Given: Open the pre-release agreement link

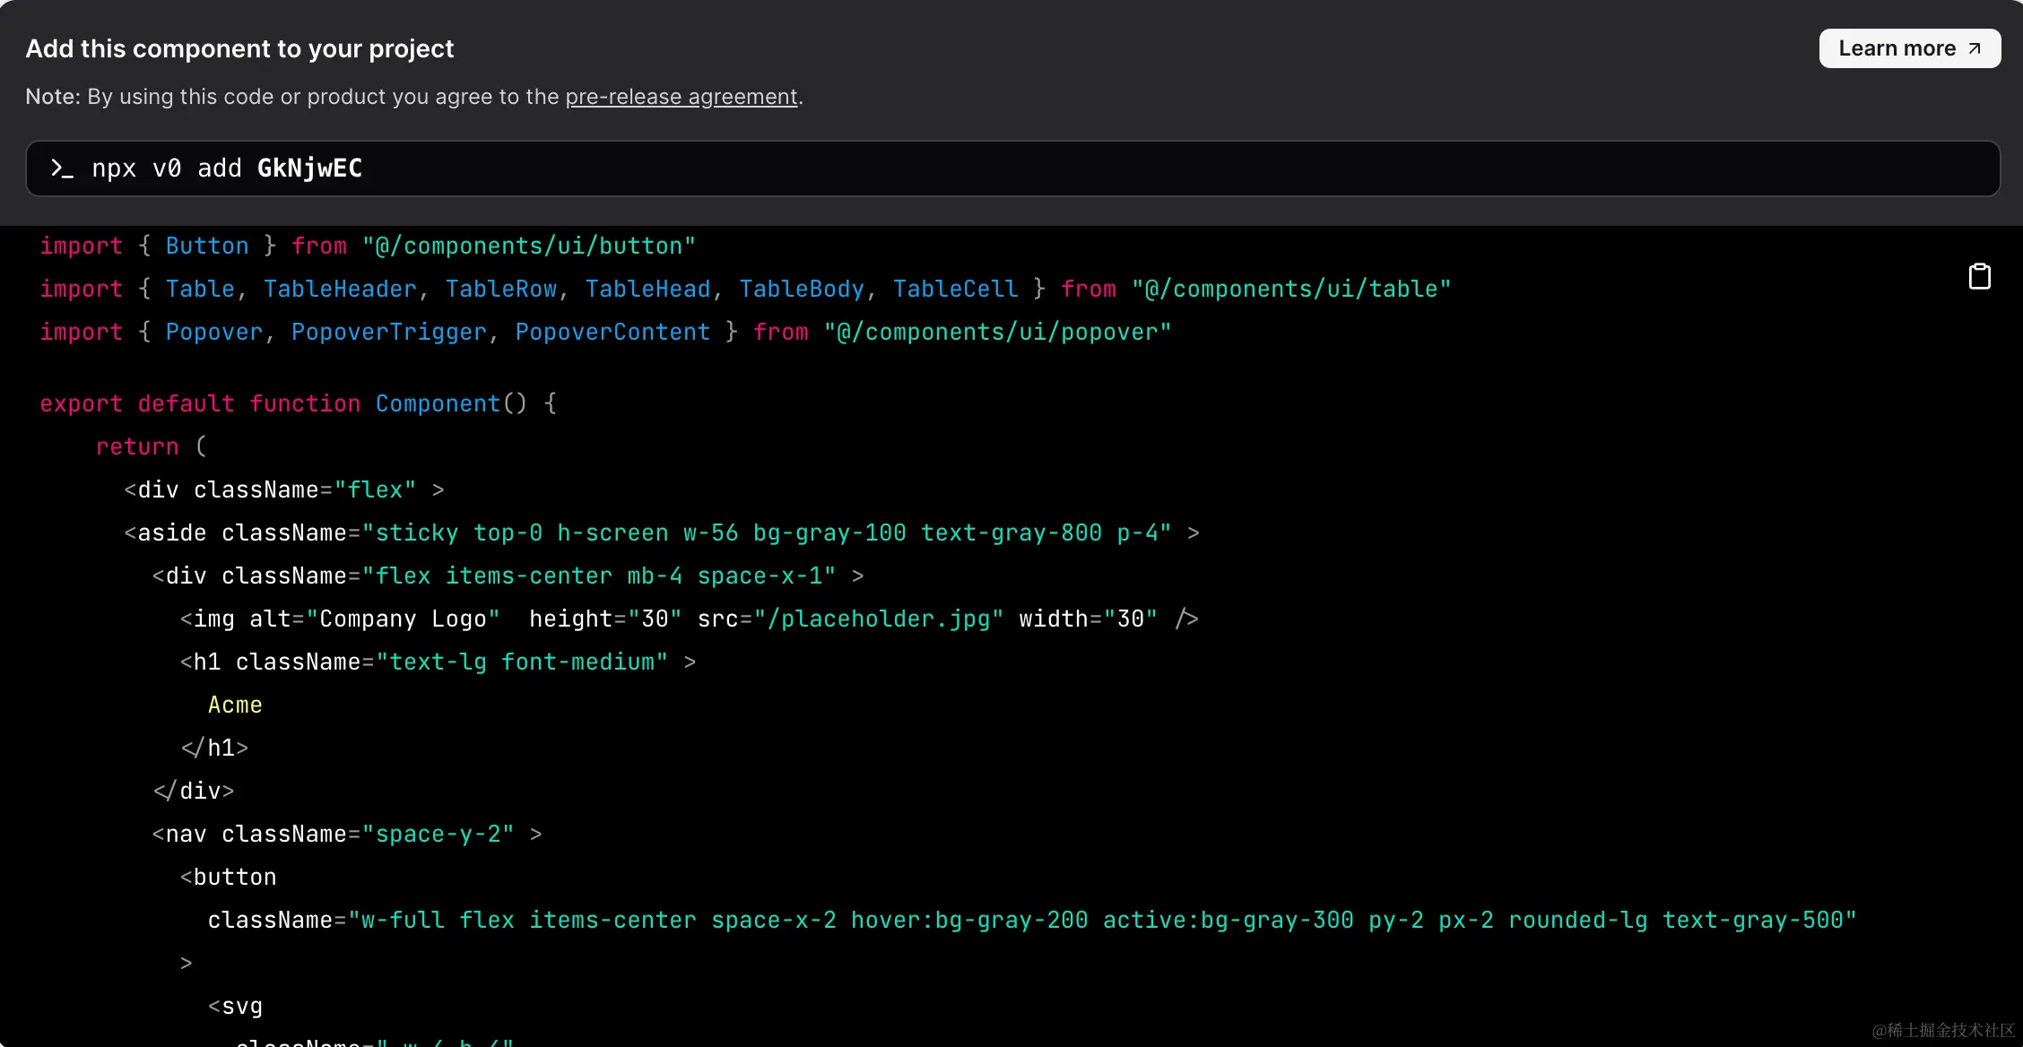Looking at the screenshot, I should (x=681, y=97).
